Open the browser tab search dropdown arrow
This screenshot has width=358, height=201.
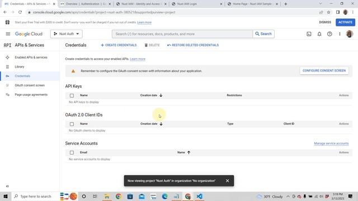pyautogui.click(x=321, y=4)
